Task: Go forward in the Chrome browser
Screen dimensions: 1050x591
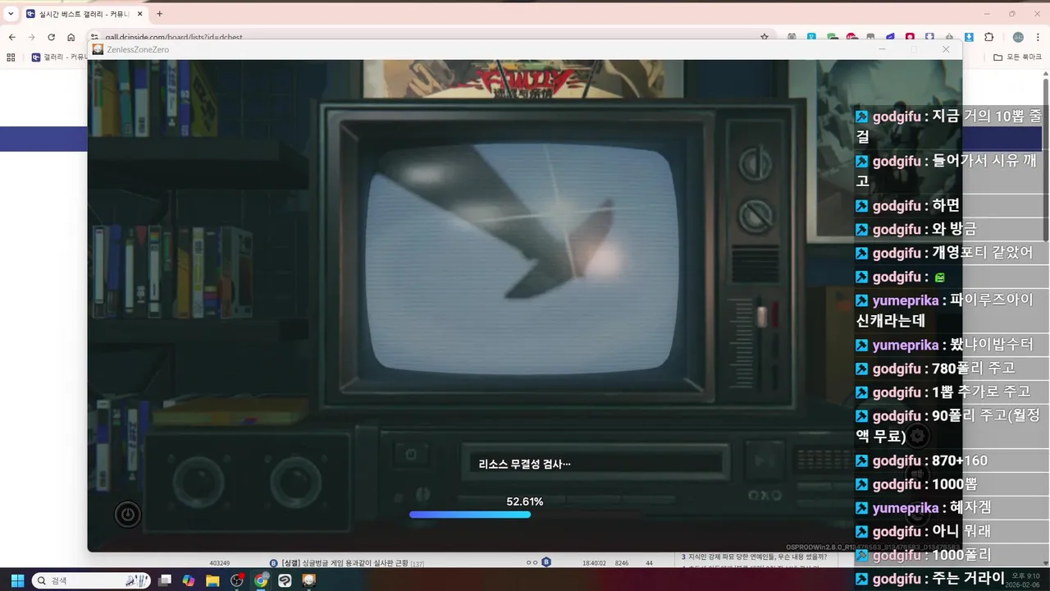Action: (x=32, y=37)
